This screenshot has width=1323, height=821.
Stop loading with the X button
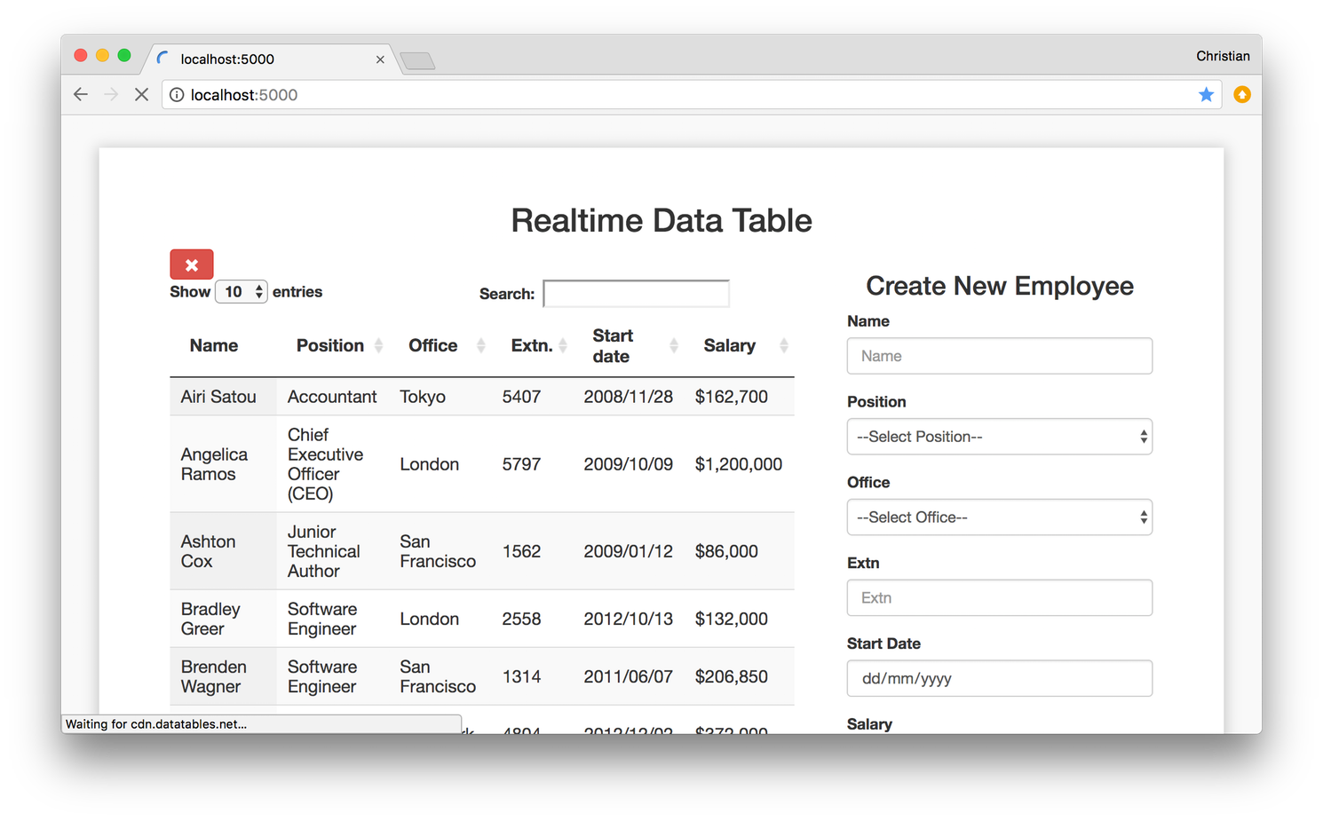(141, 94)
